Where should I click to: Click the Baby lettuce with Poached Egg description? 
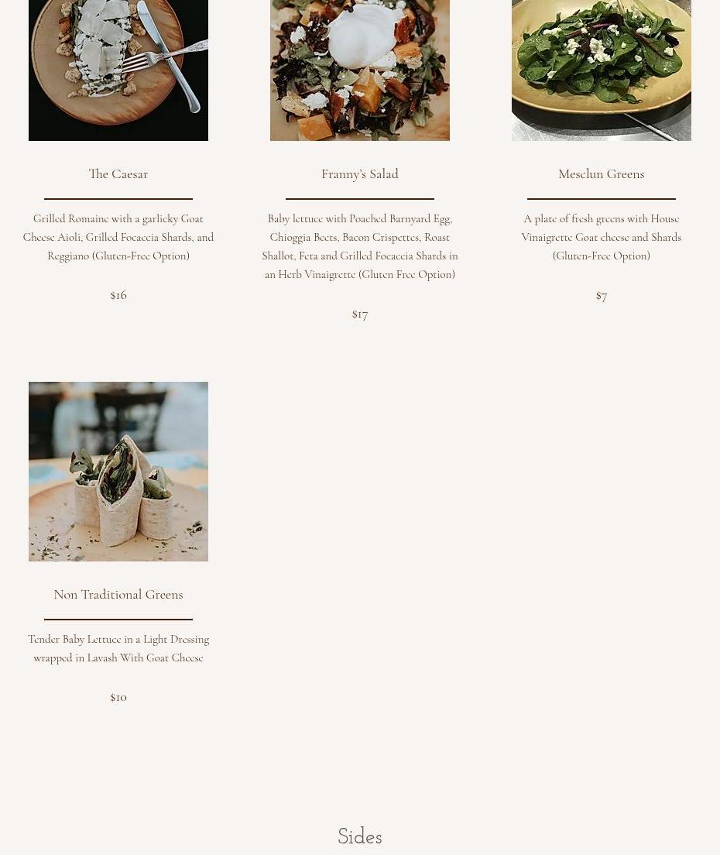click(x=360, y=246)
